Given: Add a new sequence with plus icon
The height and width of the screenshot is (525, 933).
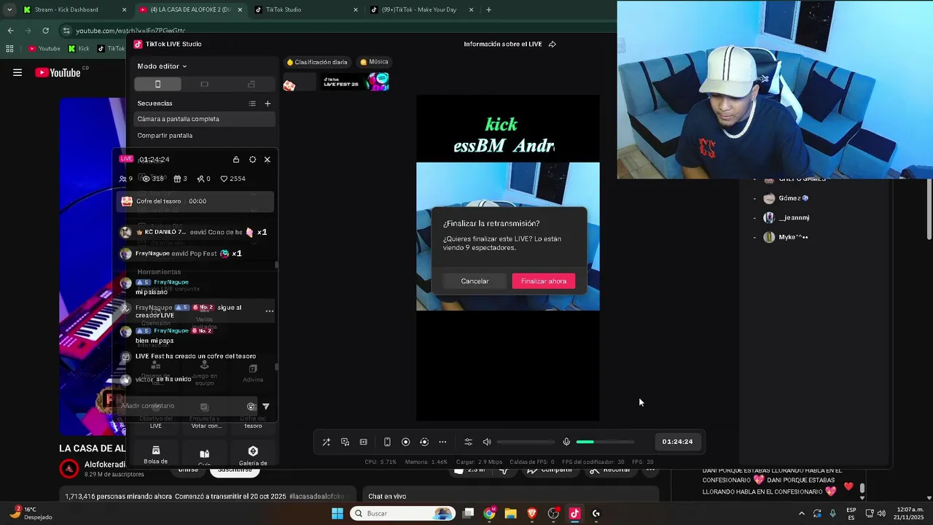Looking at the screenshot, I should 268,104.
